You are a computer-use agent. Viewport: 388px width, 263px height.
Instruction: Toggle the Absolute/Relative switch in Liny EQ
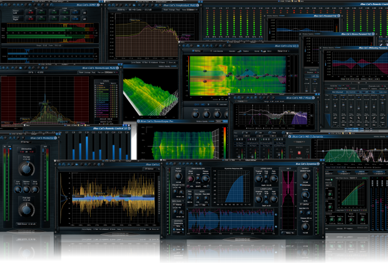[239, 51]
